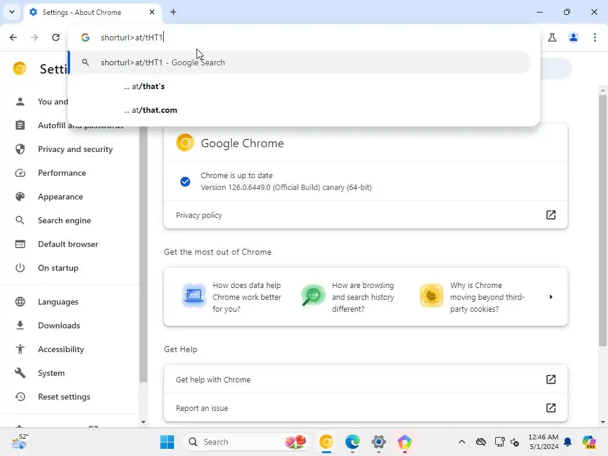Viewport: 608px width, 456px height.
Task: Click the magnifier icon next to Search engine
Action: tap(20, 220)
